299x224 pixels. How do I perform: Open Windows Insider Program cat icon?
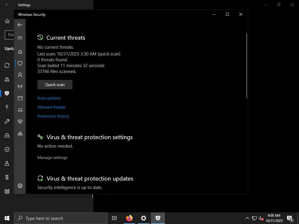7,191
